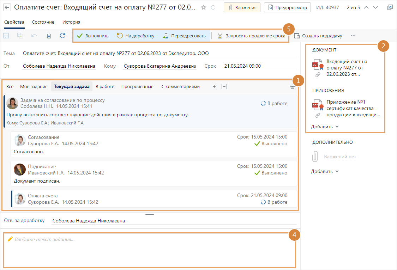Go to the previous task arrow

pos(366,7)
